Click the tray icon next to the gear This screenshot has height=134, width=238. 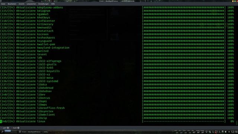click(210, 132)
